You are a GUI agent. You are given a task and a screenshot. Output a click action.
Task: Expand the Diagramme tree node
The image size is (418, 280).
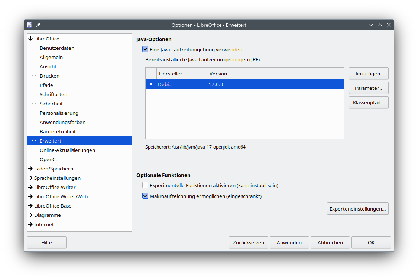[30, 215]
